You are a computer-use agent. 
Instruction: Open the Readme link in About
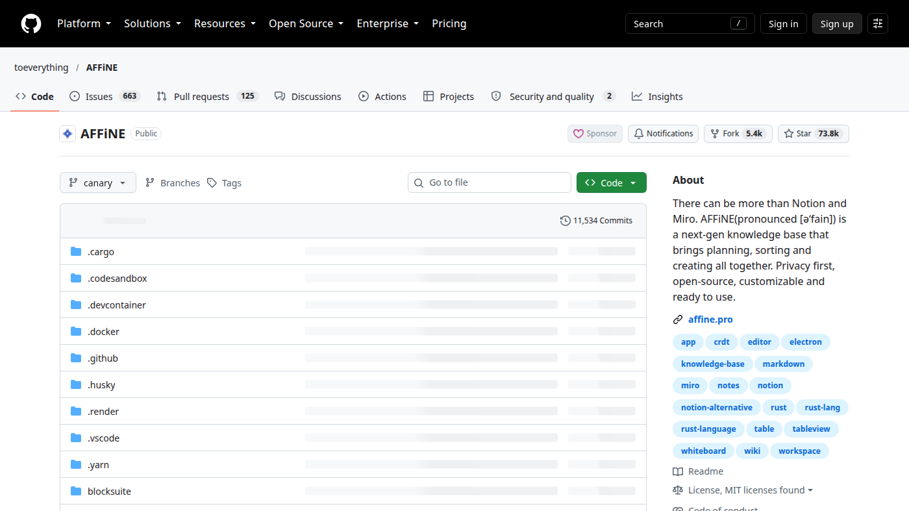pyautogui.click(x=706, y=471)
